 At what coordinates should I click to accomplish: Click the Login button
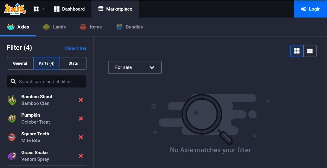pyautogui.click(x=311, y=9)
